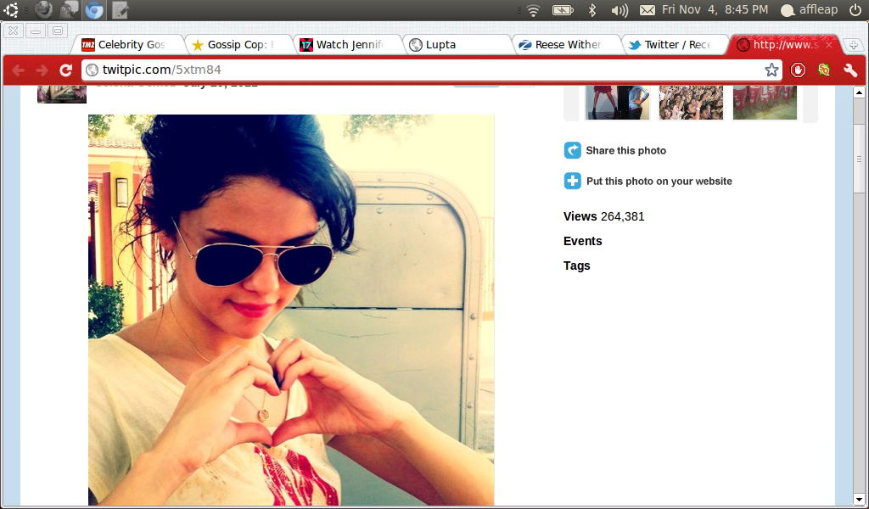The width and height of the screenshot is (869, 509).
Task: Open the battery status indicator
Action: click(x=563, y=10)
